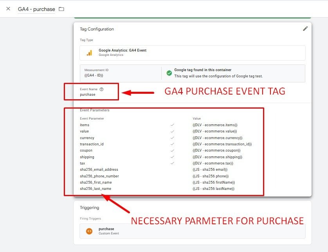
Task: Select {{DLV - ecommerce.items}} value
Action: pyautogui.click(x=215, y=125)
